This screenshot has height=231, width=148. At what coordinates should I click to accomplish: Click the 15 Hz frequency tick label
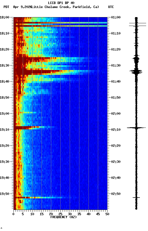point(42,214)
